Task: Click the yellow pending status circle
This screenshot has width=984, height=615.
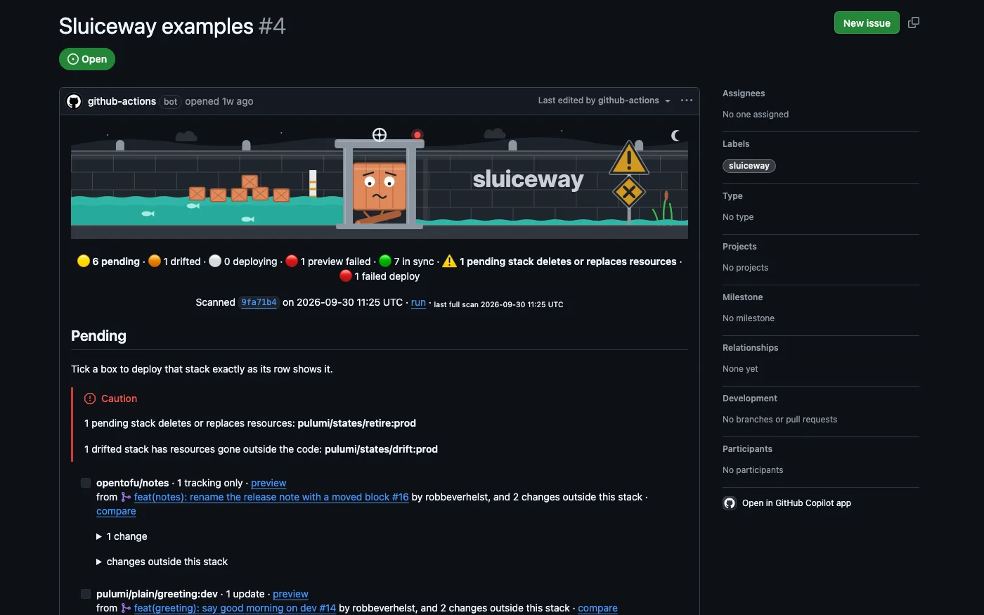Action: 84,261
